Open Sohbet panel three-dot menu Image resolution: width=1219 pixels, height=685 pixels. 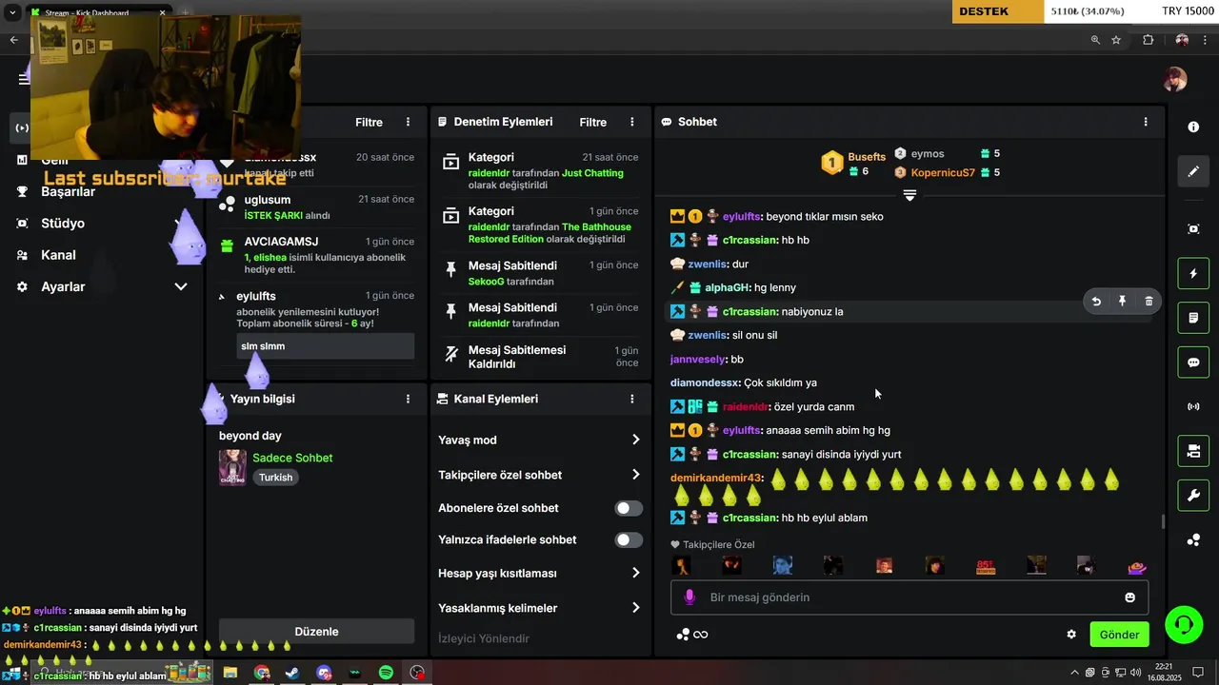tap(1146, 122)
